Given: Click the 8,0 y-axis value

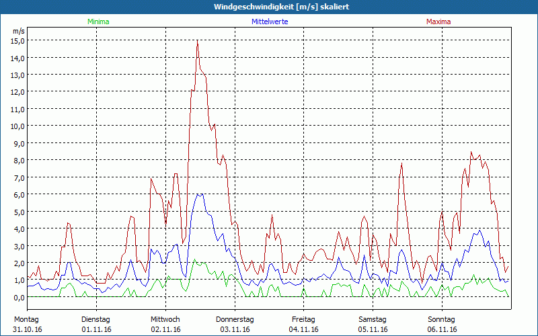Looking at the screenshot, I should click(19, 161).
